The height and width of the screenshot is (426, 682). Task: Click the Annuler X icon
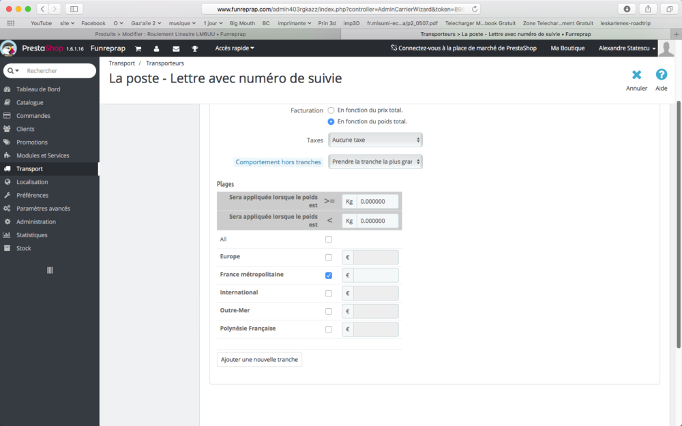point(636,75)
